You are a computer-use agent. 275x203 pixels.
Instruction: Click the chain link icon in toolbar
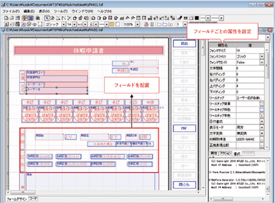pos(180,18)
